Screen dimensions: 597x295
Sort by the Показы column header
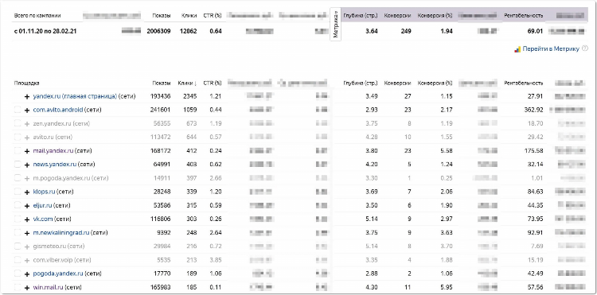pos(162,83)
